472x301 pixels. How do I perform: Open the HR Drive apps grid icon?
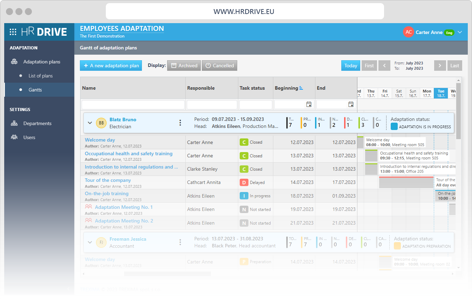(13, 32)
